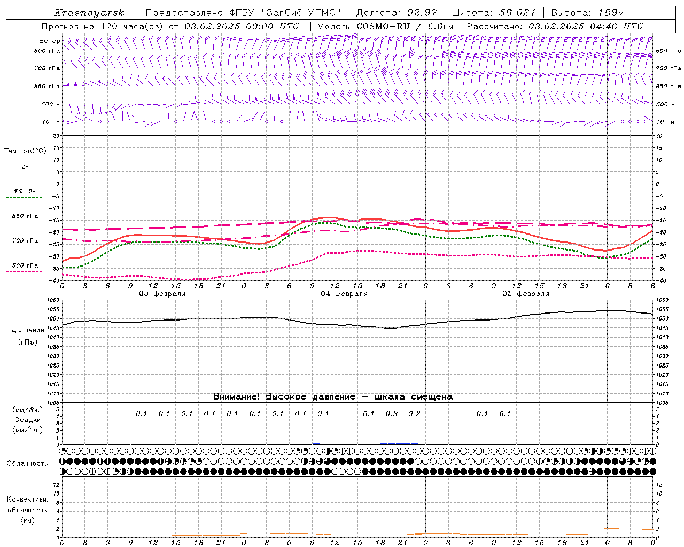The height and width of the screenshot is (547, 684).
Task: Click the '0.3' precipitation value
Action: (392, 414)
